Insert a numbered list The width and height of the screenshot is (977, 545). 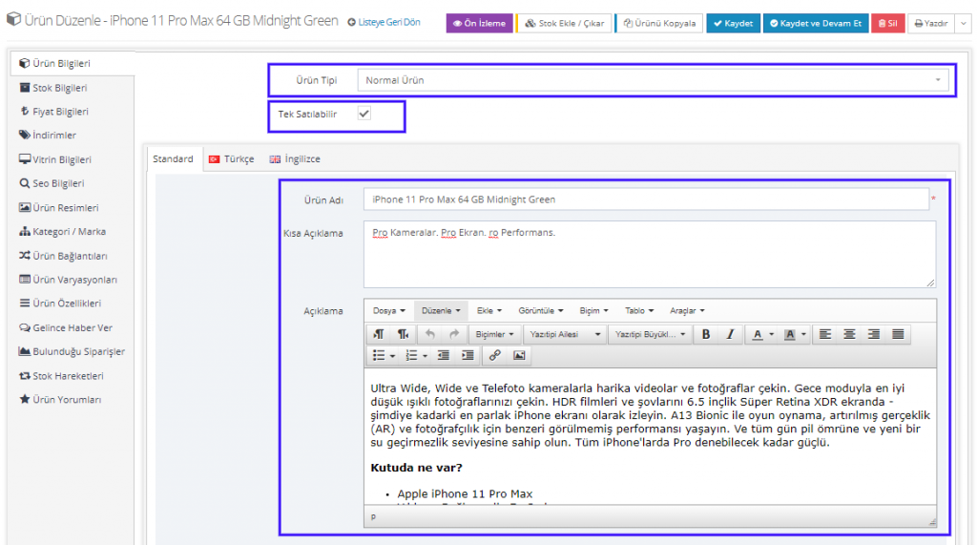pos(411,355)
